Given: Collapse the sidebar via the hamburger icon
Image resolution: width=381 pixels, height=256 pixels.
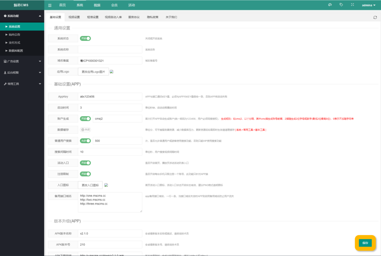Looking at the screenshot, I should point(49,5).
